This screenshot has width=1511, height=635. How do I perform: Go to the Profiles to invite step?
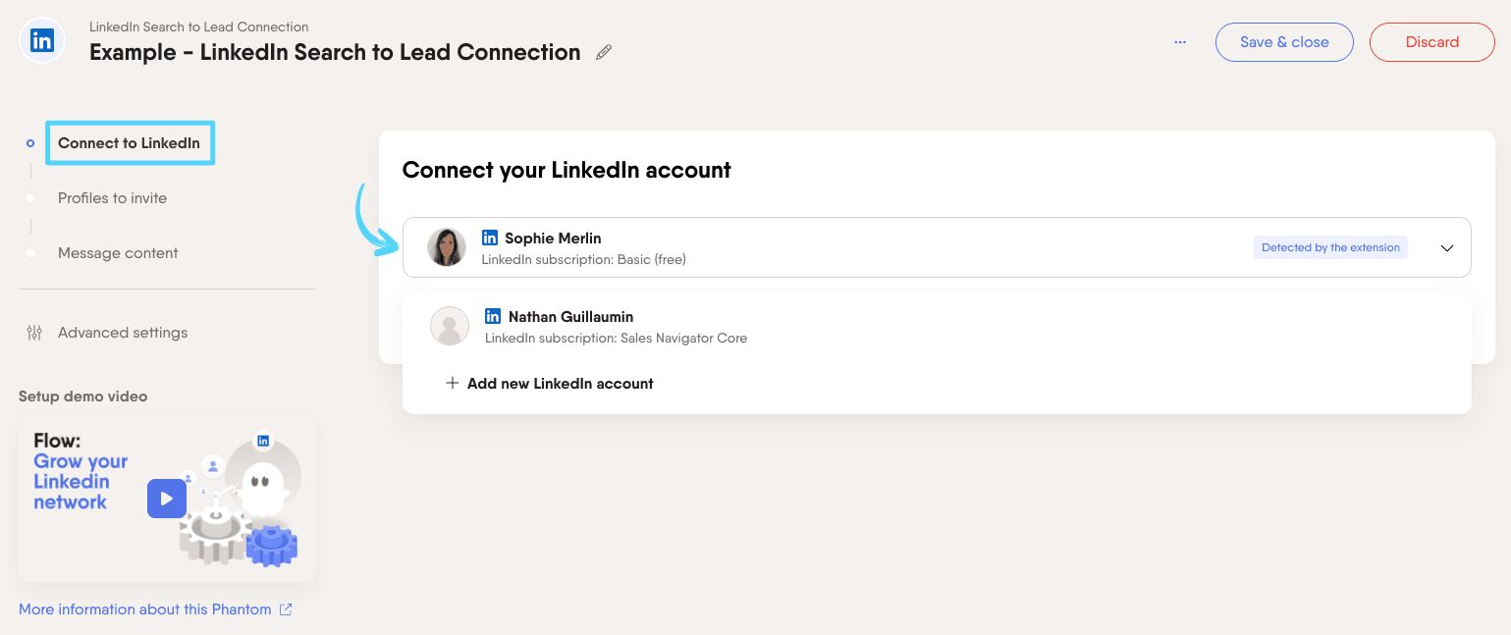coord(112,198)
